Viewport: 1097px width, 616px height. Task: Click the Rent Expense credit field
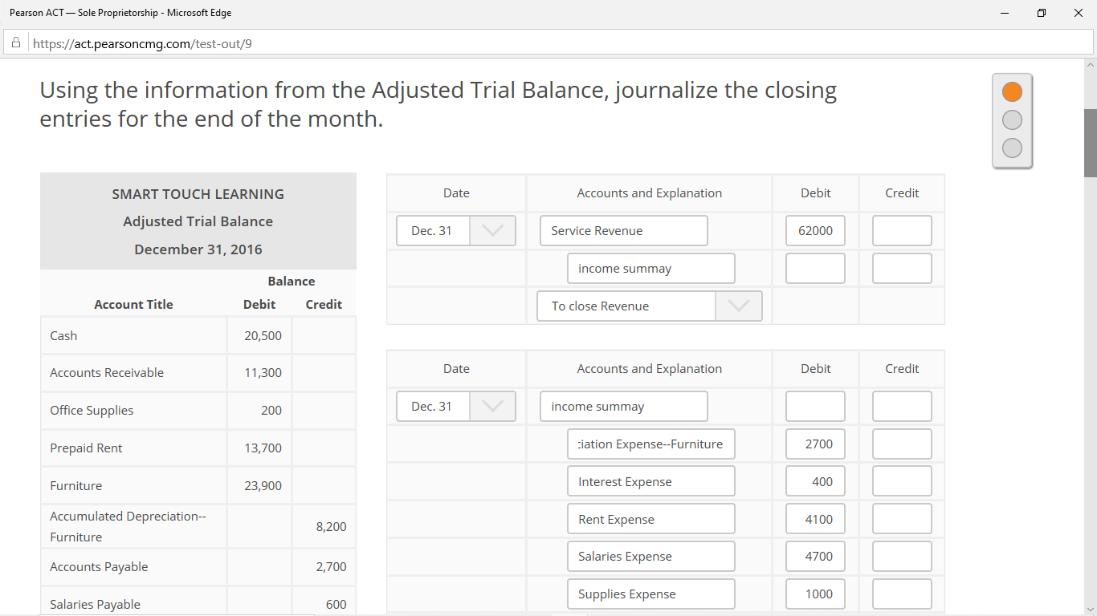click(x=902, y=519)
